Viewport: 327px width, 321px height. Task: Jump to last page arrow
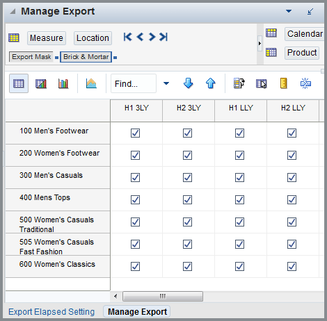(x=163, y=37)
